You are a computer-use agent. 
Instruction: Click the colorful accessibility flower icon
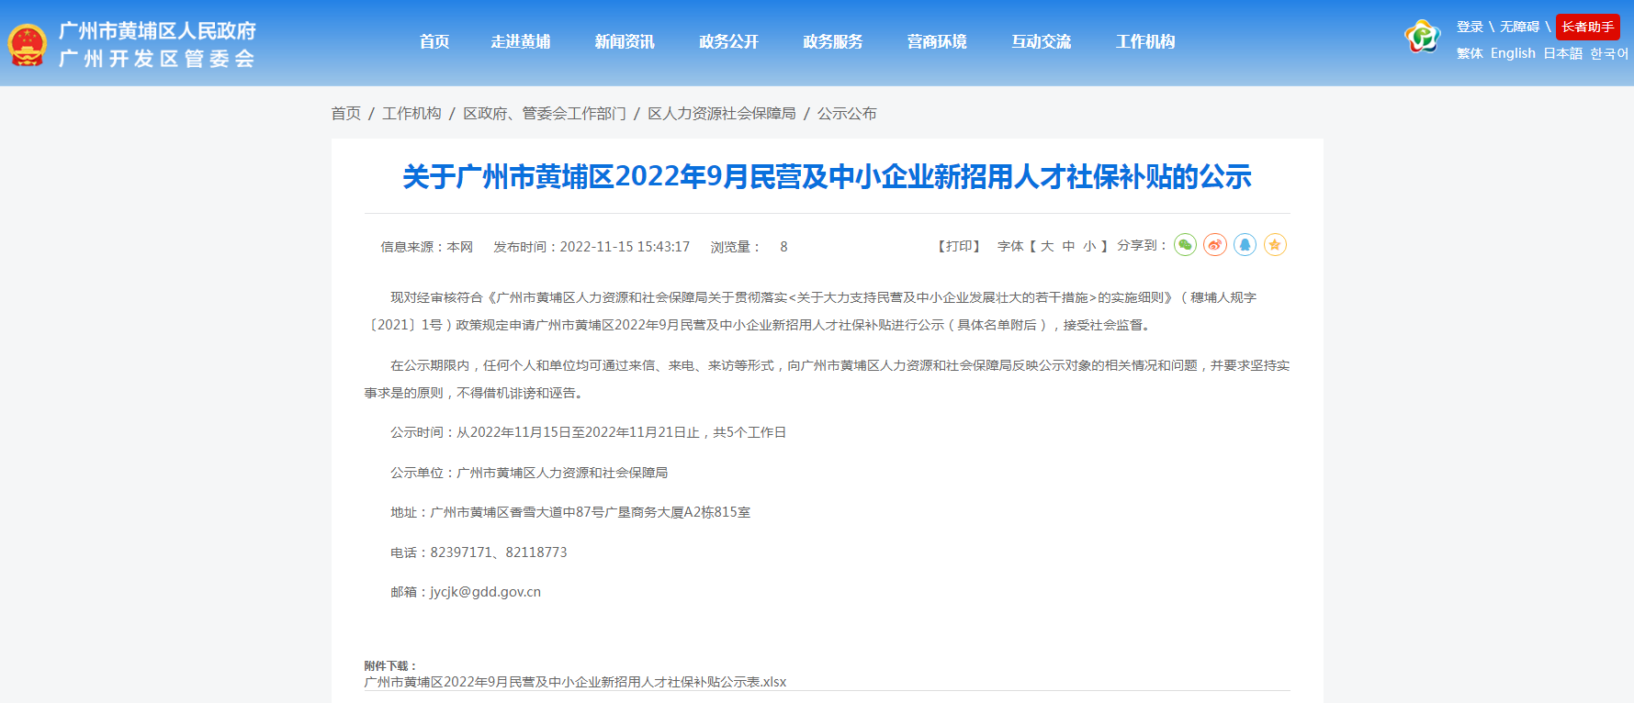pos(1423,37)
